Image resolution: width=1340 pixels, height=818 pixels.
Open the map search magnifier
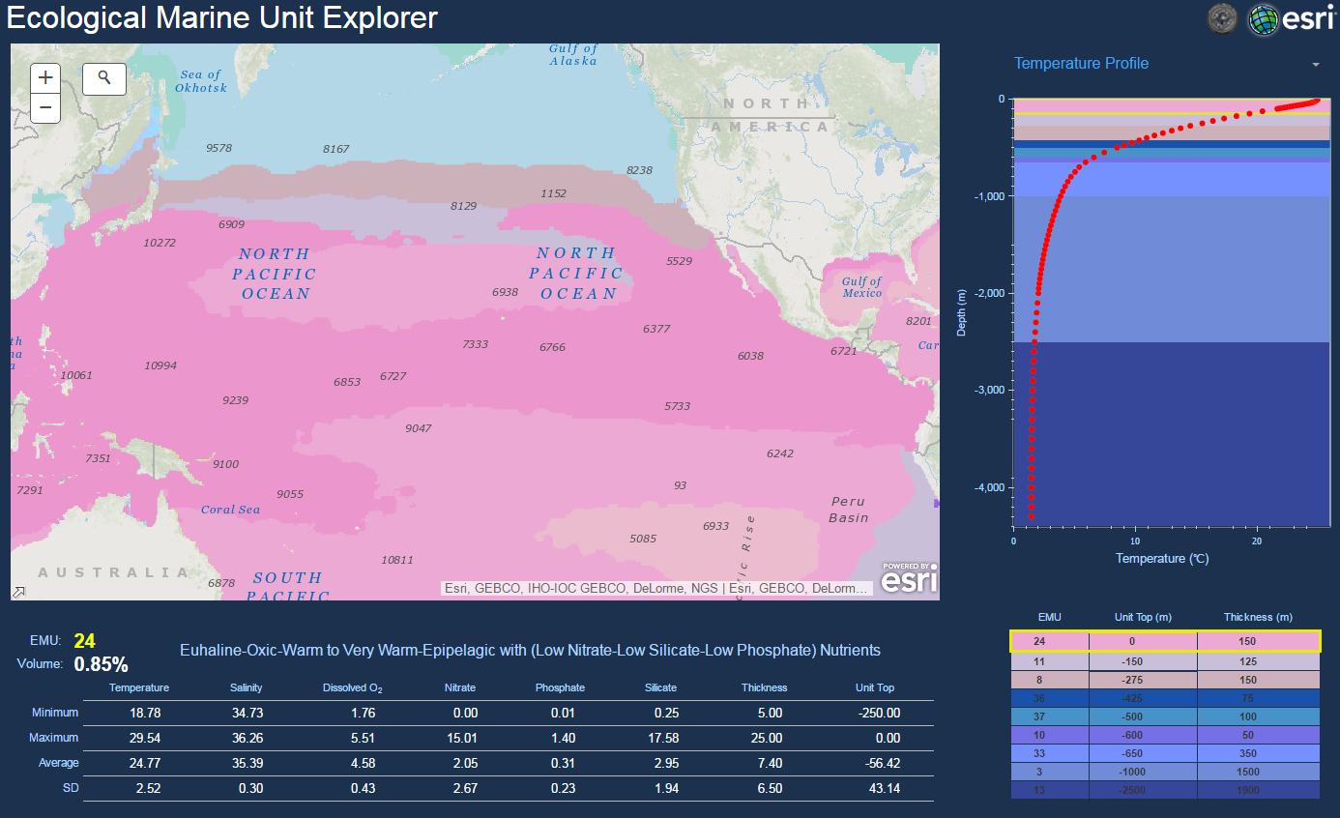coord(104,78)
